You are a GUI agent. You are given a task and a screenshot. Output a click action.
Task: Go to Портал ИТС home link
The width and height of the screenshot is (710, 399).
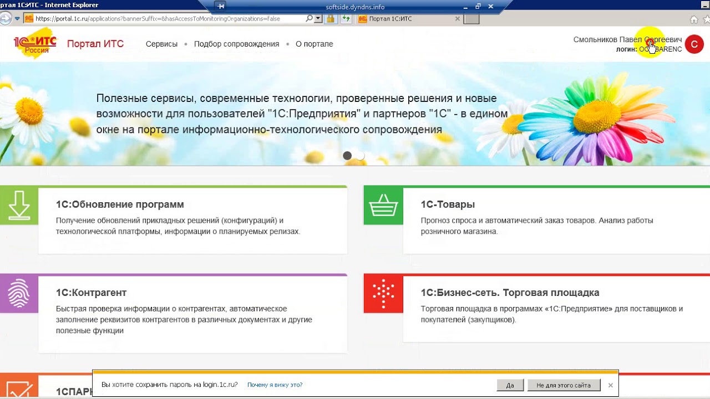[95, 44]
